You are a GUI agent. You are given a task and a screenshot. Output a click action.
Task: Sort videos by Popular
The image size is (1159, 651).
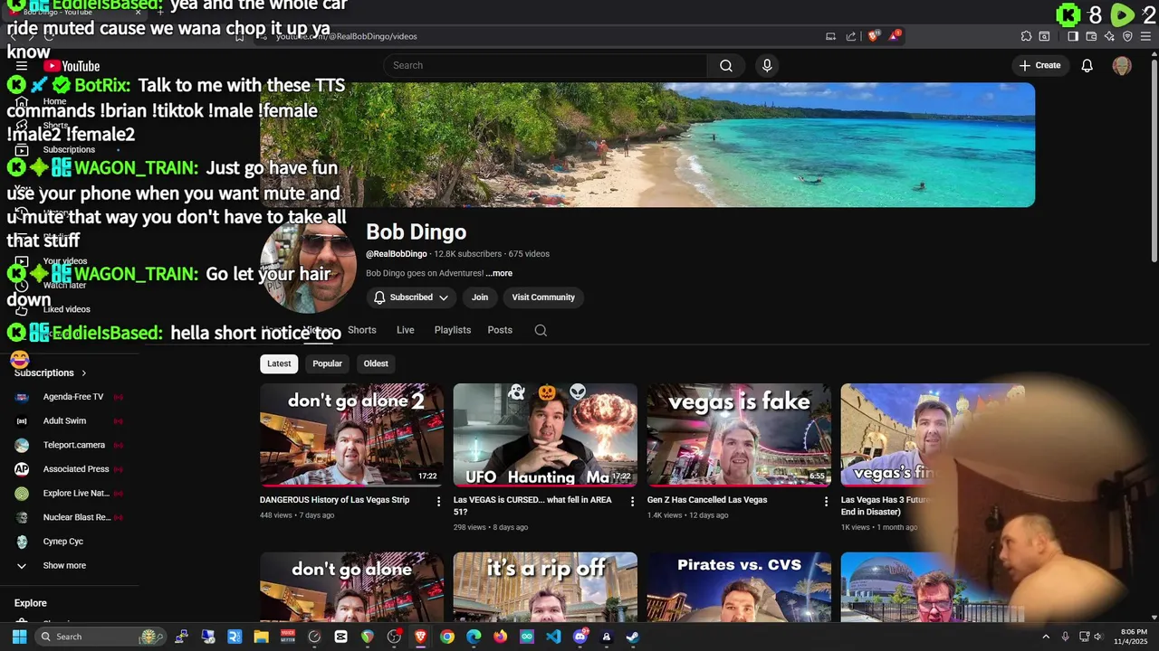(x=327, y=363)
